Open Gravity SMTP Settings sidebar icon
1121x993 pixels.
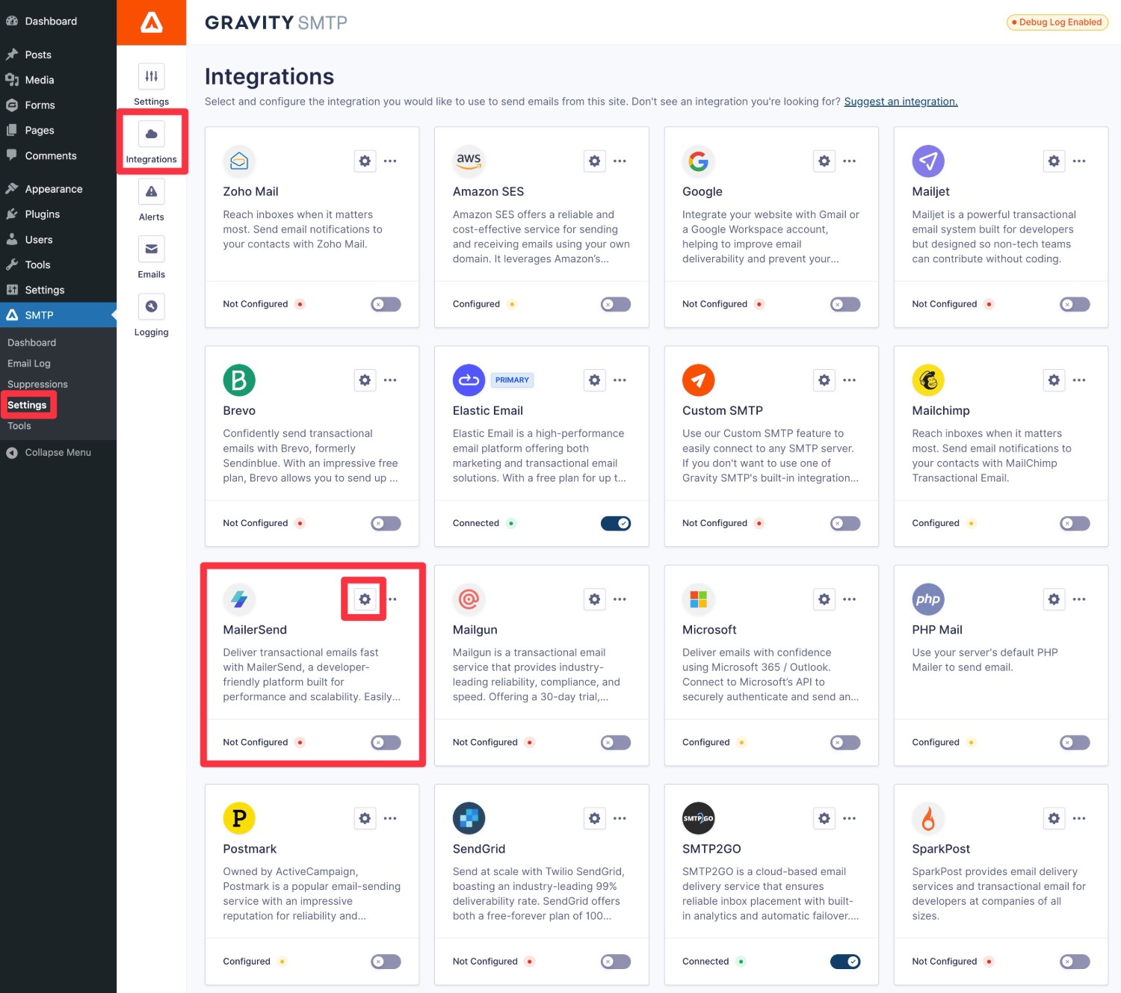click(151, 76)
